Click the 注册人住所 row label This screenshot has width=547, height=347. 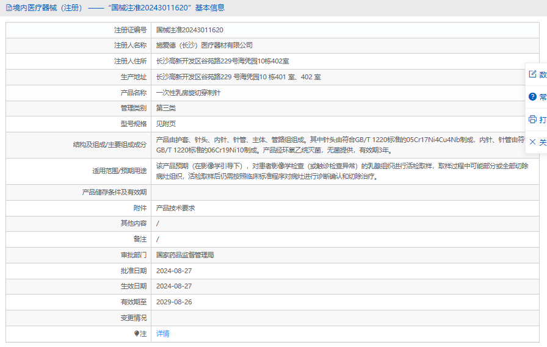click(x=131, y=62)
